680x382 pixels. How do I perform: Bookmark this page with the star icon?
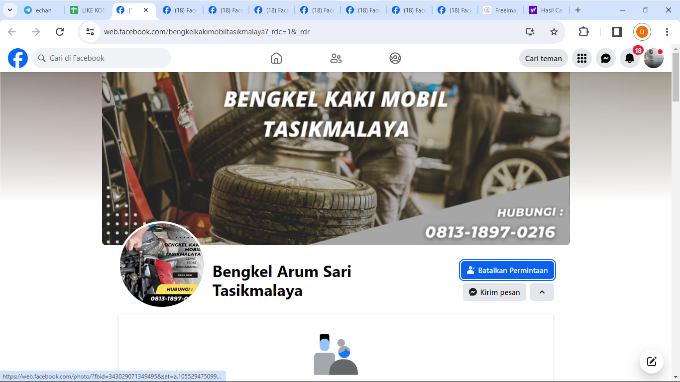coord(554,32)
